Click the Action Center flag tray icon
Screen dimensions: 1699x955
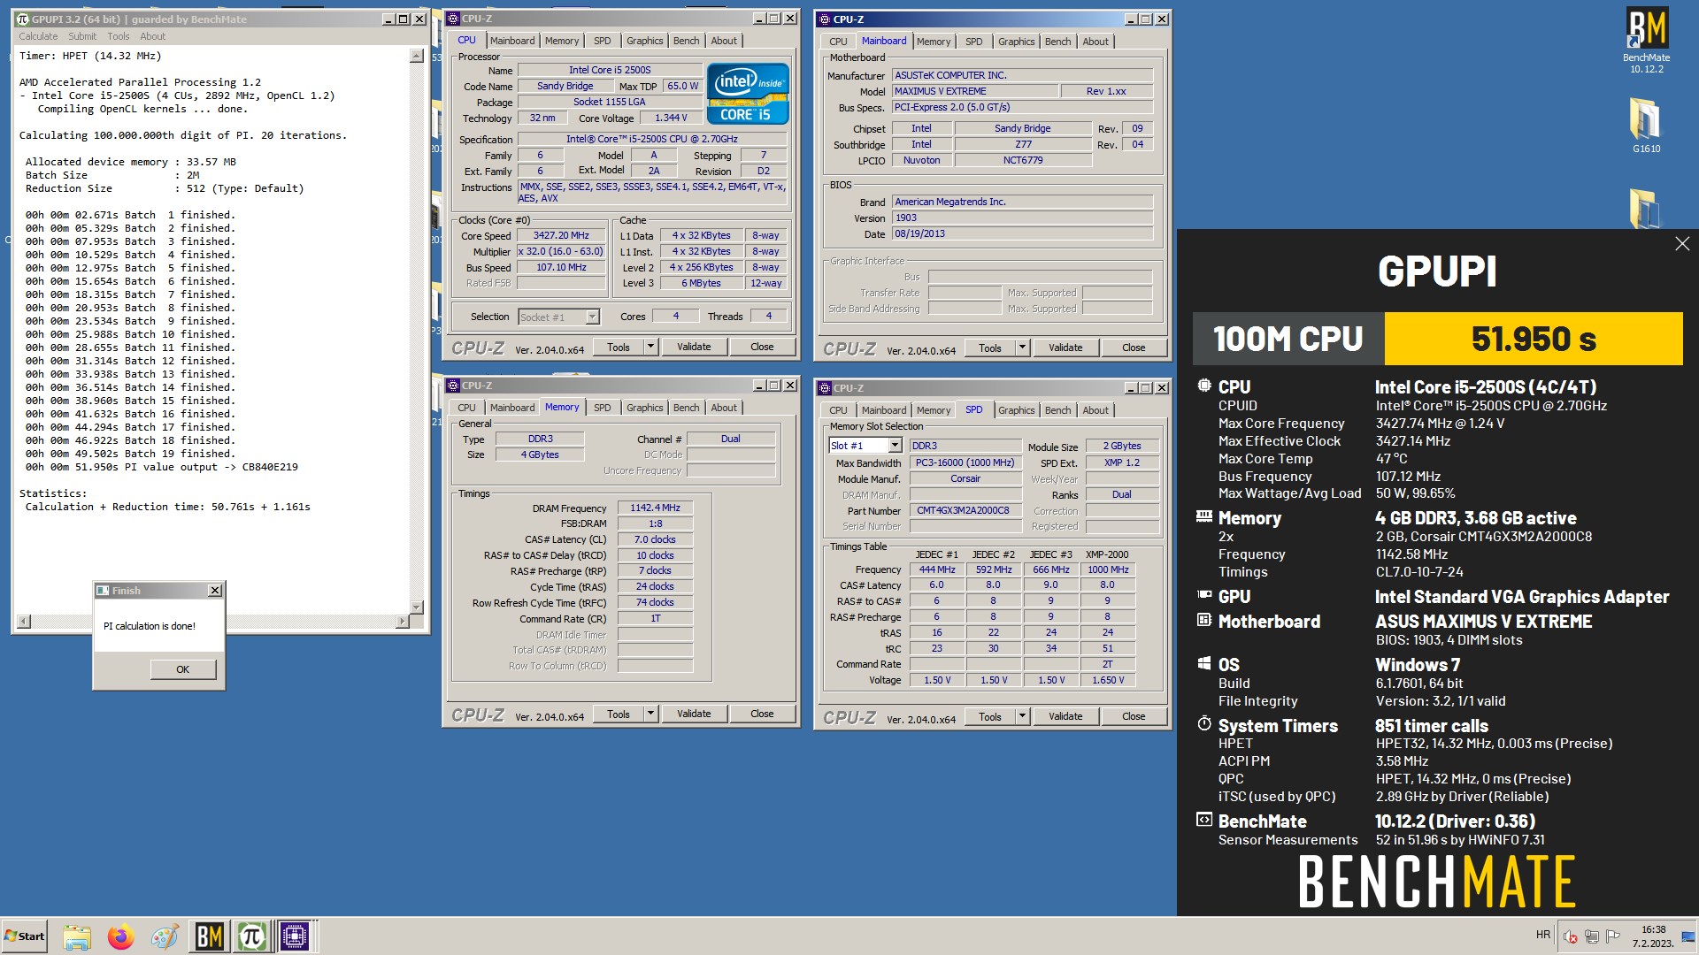coord(1613,936)
